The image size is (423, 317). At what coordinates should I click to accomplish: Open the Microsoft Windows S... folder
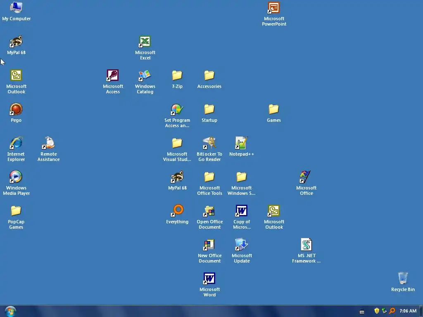(241, 183)
